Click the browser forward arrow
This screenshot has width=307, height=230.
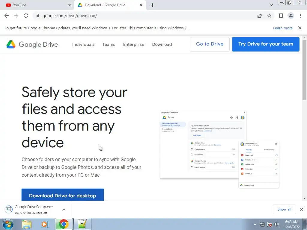(x=16, y=16)
